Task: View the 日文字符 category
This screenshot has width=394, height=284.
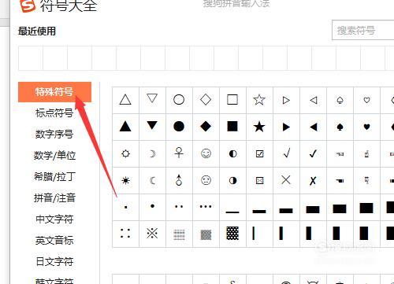Action: 54,262
